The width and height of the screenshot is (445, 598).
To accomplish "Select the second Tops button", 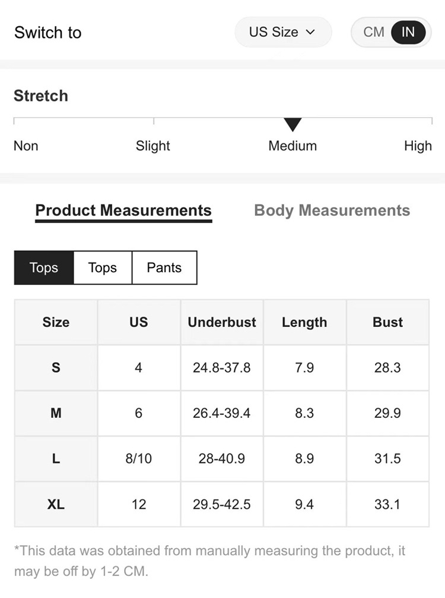I will coord(103,267).
